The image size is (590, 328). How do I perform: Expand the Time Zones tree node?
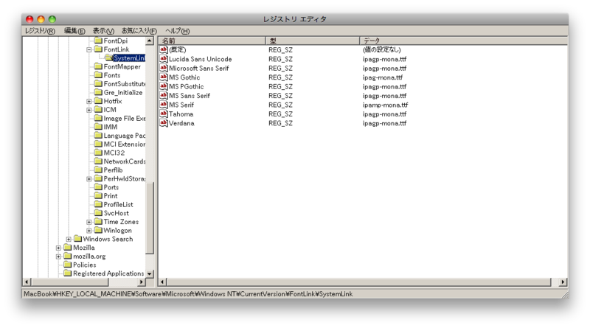pos(89,223)
